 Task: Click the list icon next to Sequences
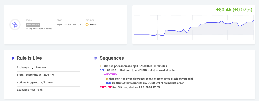tap(96, 58)
